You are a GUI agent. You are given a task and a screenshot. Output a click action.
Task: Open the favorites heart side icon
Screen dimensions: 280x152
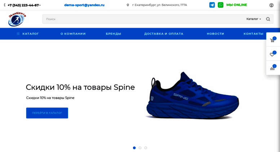pos(272,54)
